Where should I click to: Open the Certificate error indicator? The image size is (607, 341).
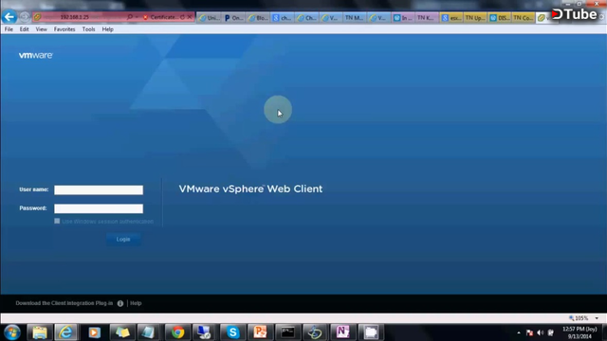point(160,17)
